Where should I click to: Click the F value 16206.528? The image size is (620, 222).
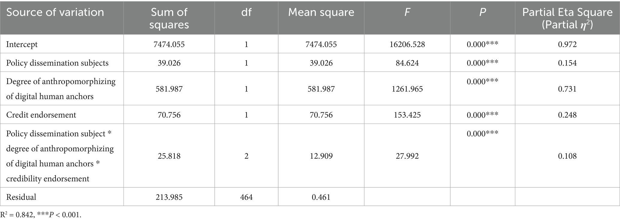click(407, 44)
